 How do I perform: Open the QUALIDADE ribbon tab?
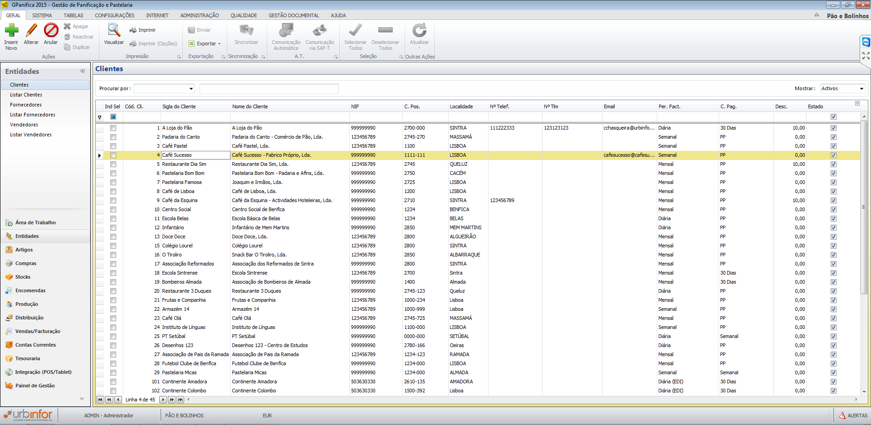(244, 15)
